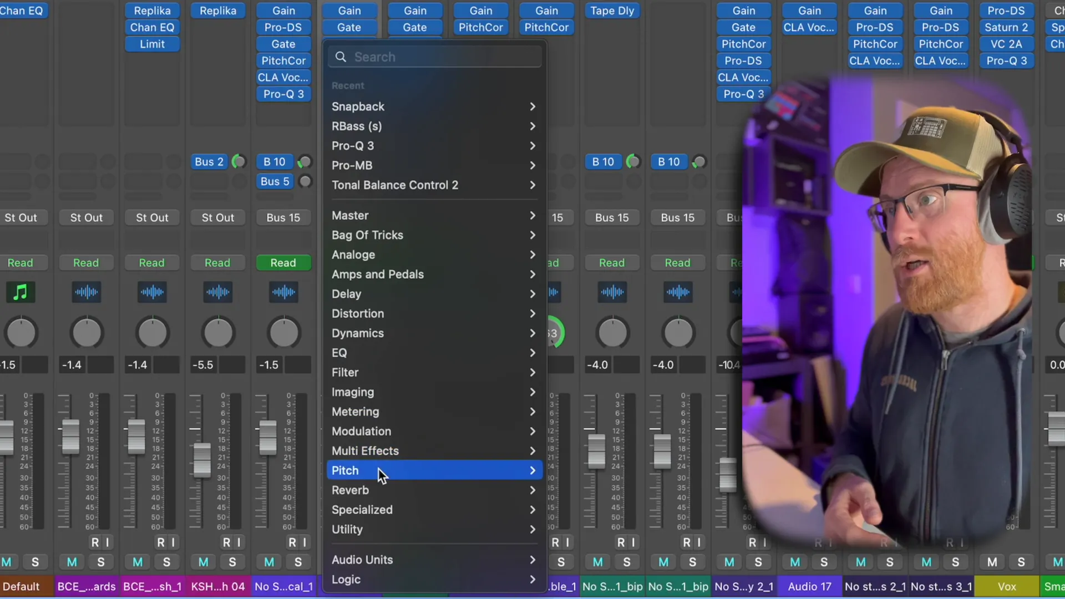The image size is (1065, 599).
Task: Click the waveform icon on BCE_...sh_1 channel
Action: [152, 292]
